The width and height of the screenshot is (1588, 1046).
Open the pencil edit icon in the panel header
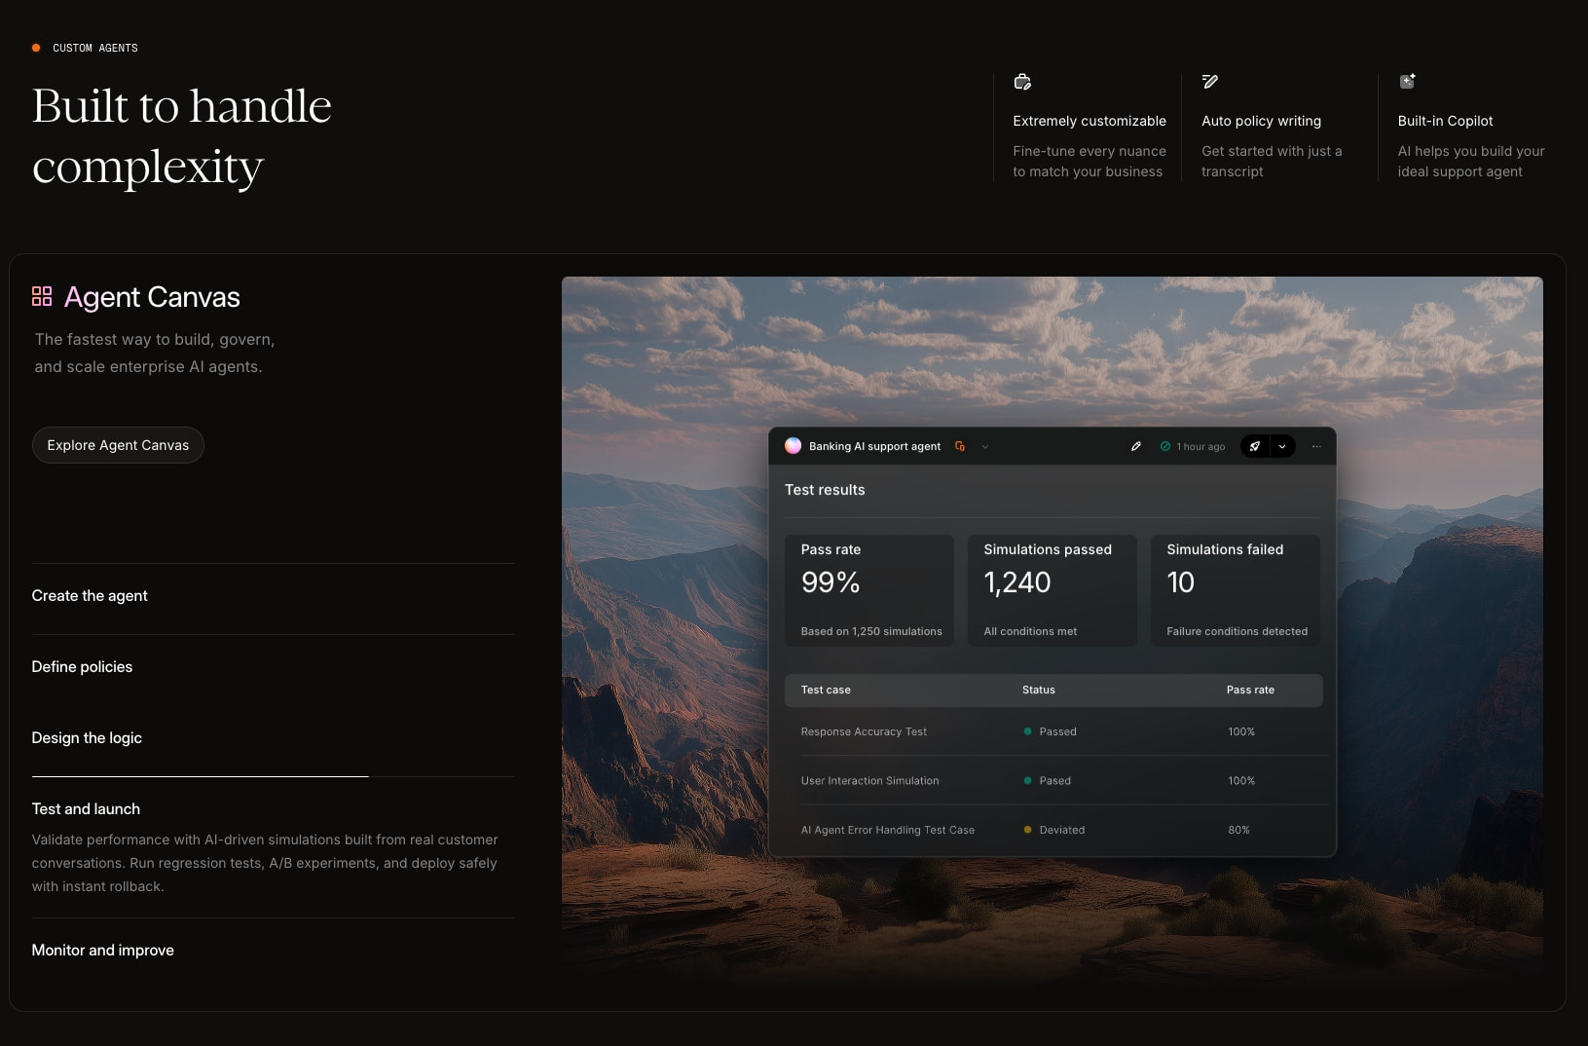pyautogui.click(x=1135, y=446)
